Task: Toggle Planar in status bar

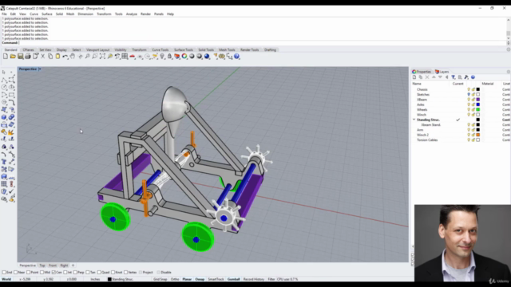Action: pyautogui.click(x=187, y=279)
